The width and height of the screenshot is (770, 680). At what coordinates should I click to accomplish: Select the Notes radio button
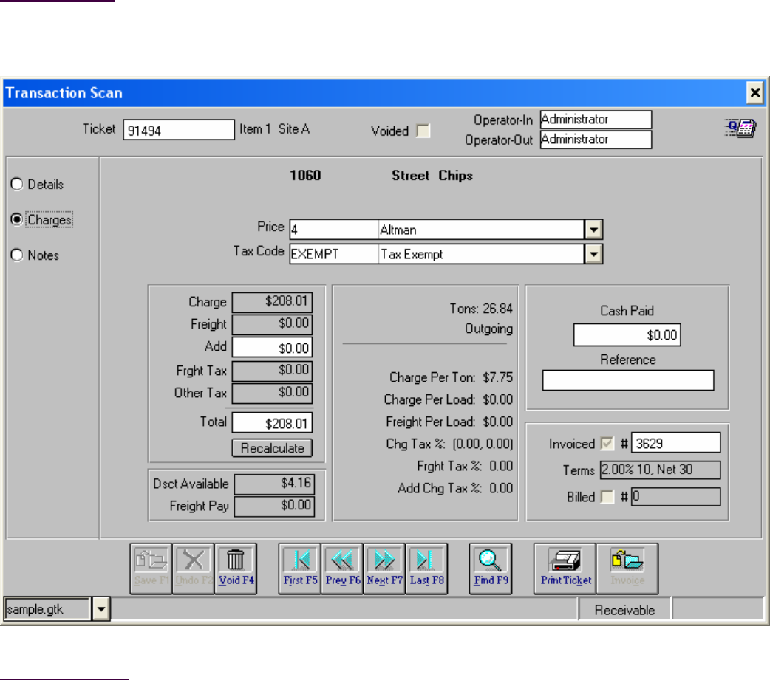pyautogui.click(x=16, y=255)
